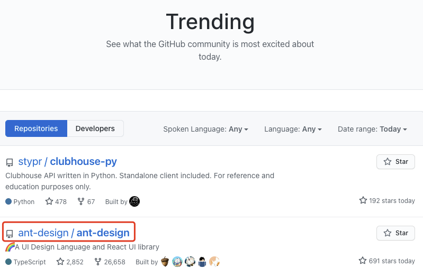Viewport: 423px width, 277px height.
Task: Click the last ant-design contributor avatar
Action: tap(214, 262)
